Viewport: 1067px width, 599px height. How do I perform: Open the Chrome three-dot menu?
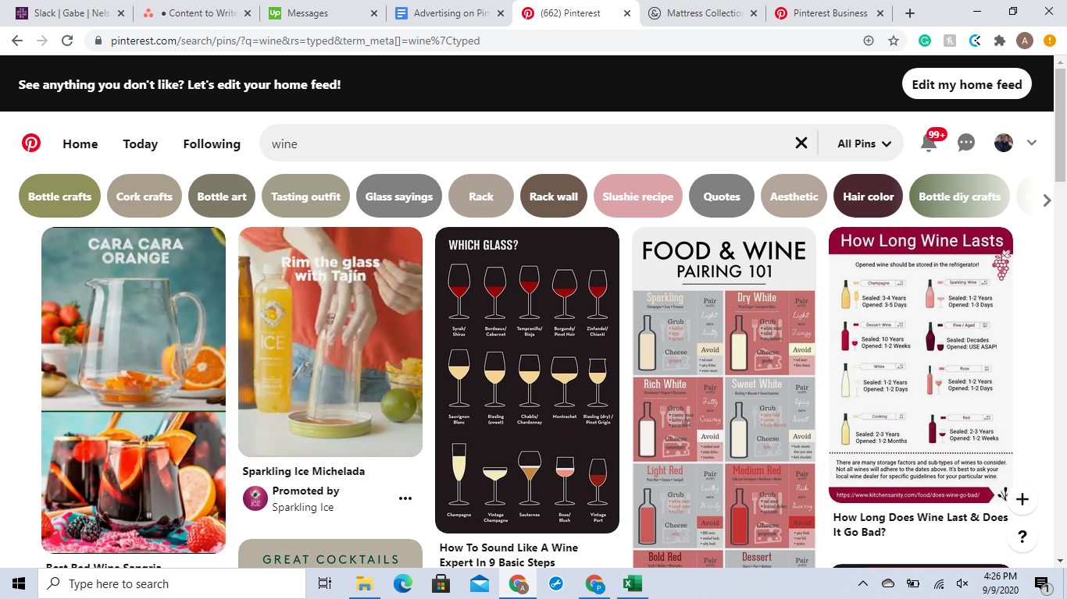point(1051,41)
